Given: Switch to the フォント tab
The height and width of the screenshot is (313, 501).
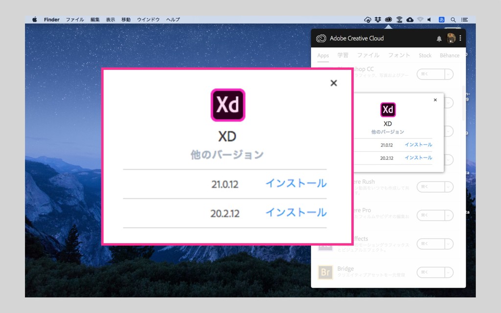Looking at the screenshot, I should [x=399, y=55].
